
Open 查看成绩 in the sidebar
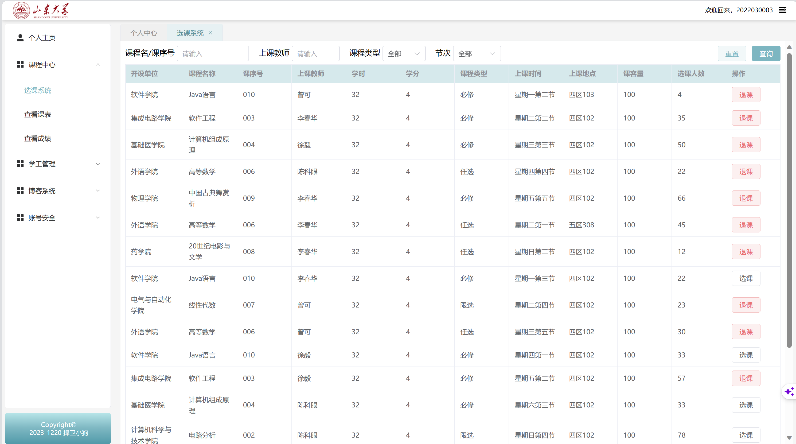(x=38, y=138)
